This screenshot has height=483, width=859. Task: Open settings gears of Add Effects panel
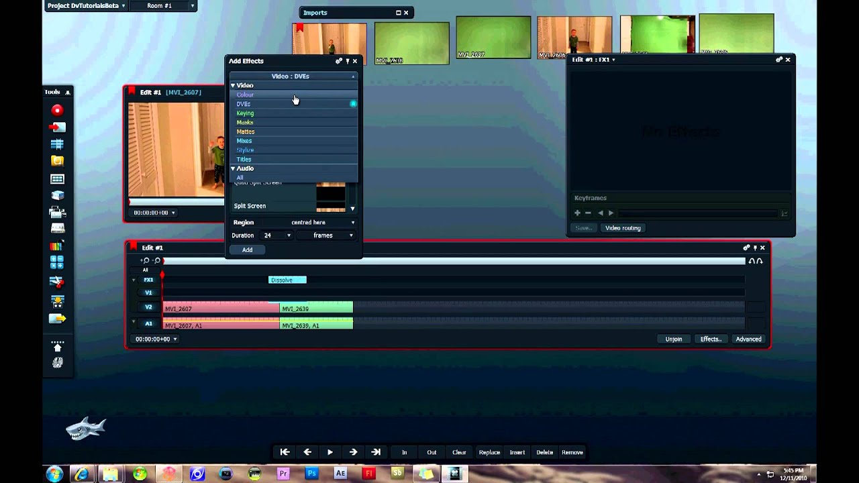click(339, 61)
